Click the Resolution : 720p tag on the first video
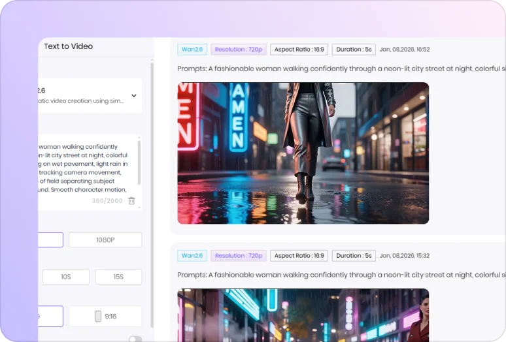The image size is (506, 342). click(238, 50)
